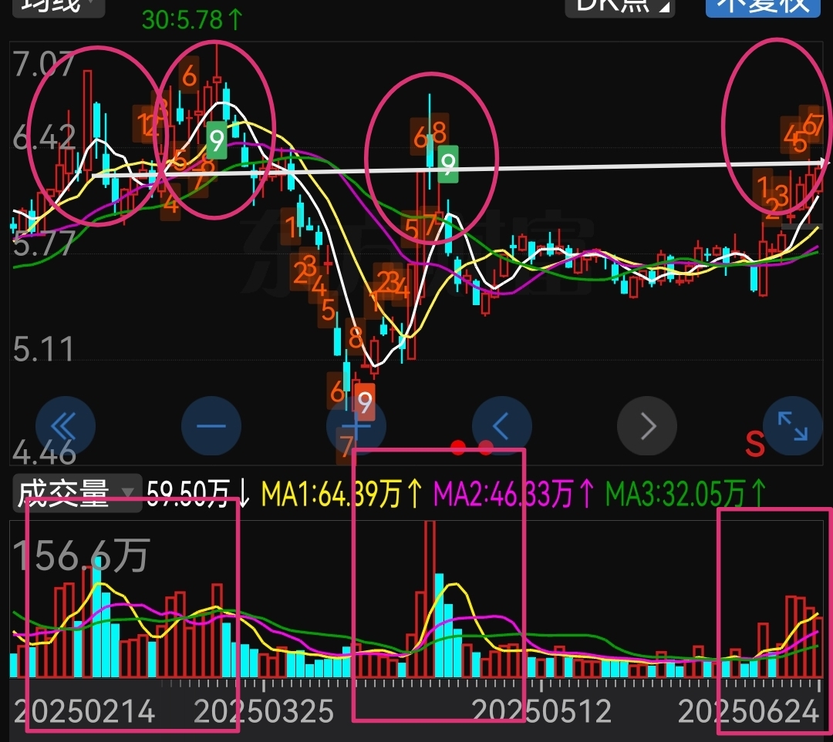The height and width of the screenshot is (742, 833).
Task: Tap the 20250624 date label
Action: pos(748,712)
